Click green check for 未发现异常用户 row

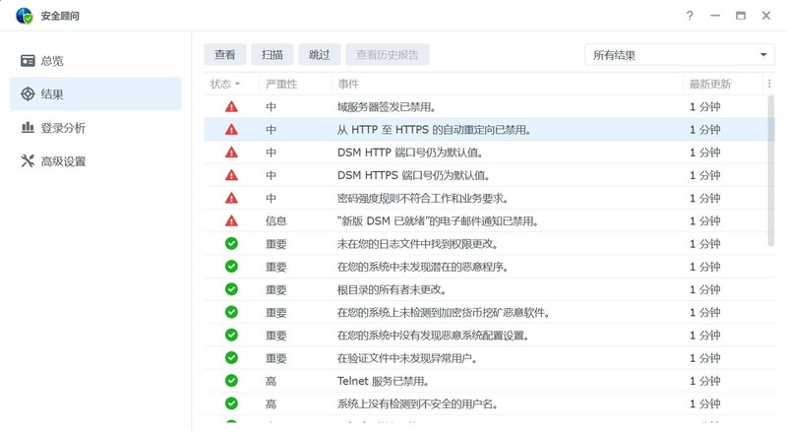coord(231,357)
